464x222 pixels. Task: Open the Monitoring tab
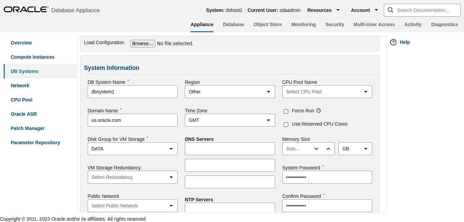point(303,24)
